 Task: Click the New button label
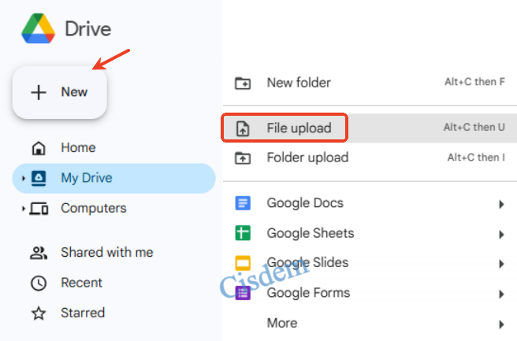click(74, 92)
